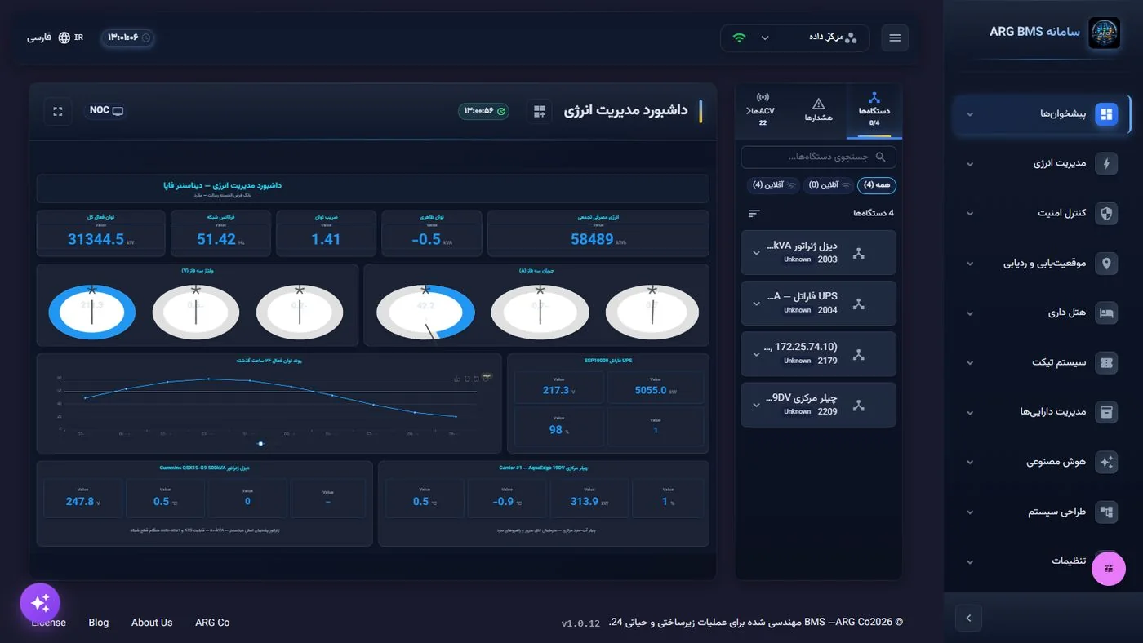Image resolution: width=1143 pixels, height=643 pixels.
Task: Open the About Us footer link
Action: pyautogui.click(x=152, y=623)
